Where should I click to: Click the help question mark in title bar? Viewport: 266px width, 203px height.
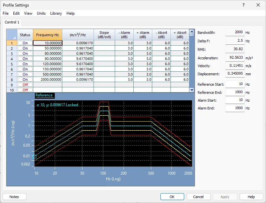pos(244,5)
